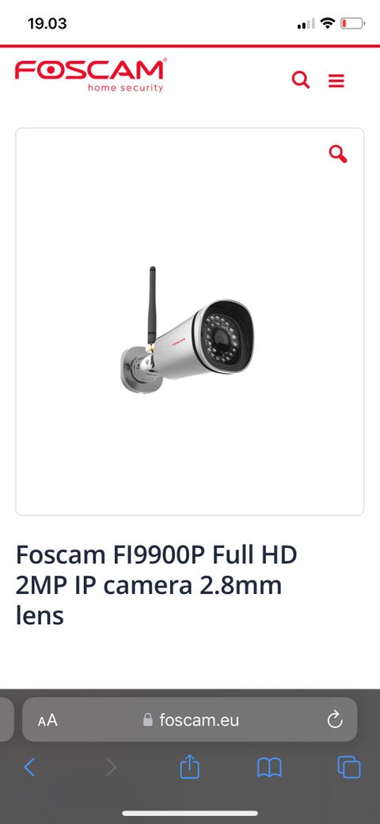Tap the greyed-out forward arrow
The height and width of the screenshot is (824, 380).
click(x=111, y=767)
